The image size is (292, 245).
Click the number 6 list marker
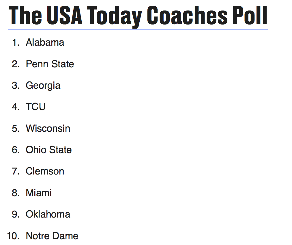coord(16,150)
